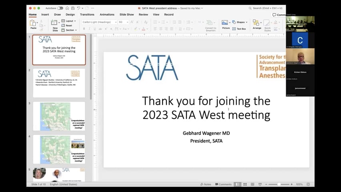Click the Save disk icon
The height and width of the screenshot is (192, 341).
point(73,8)
